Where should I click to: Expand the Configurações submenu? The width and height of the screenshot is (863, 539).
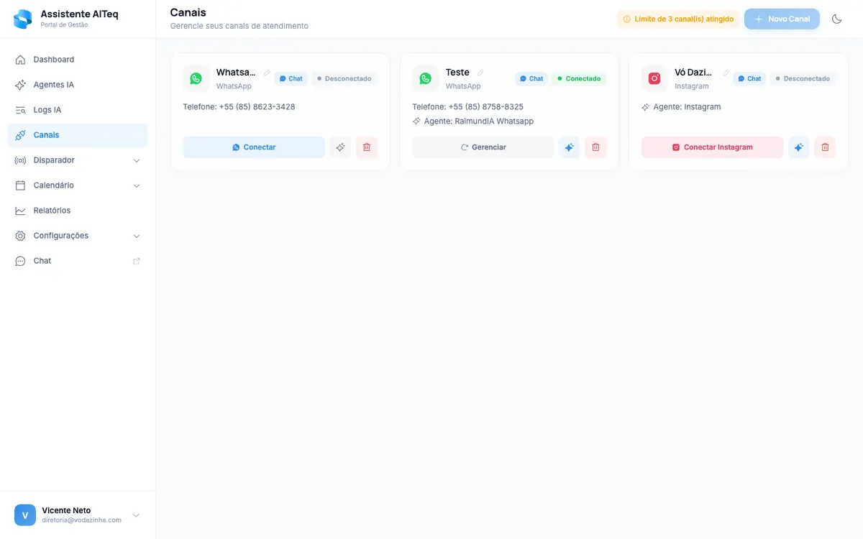tap(78, 236)
